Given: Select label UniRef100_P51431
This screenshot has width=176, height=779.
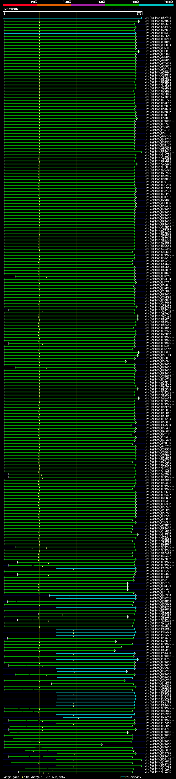Looking at the screenshot, I should (x=158, y=653).
